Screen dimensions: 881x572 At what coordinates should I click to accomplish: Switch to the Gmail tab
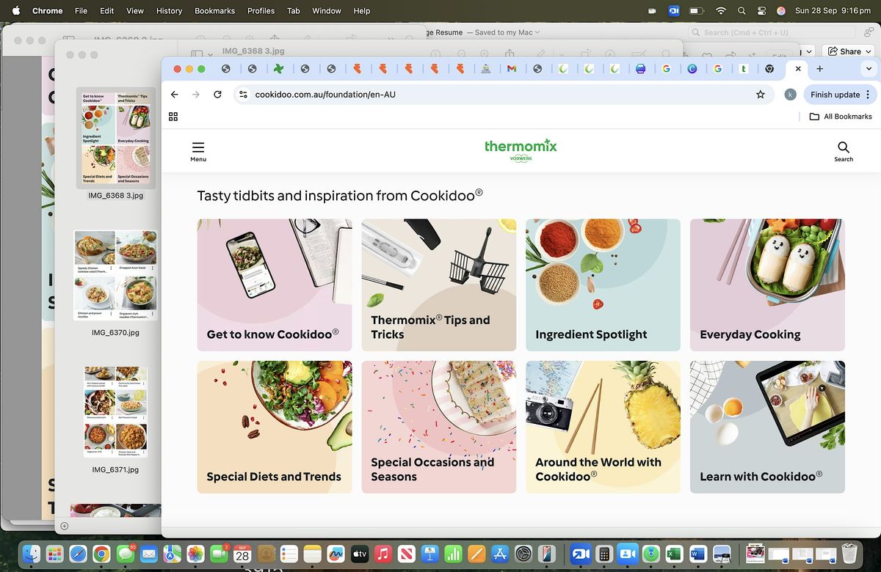click(x=512, y=69)
